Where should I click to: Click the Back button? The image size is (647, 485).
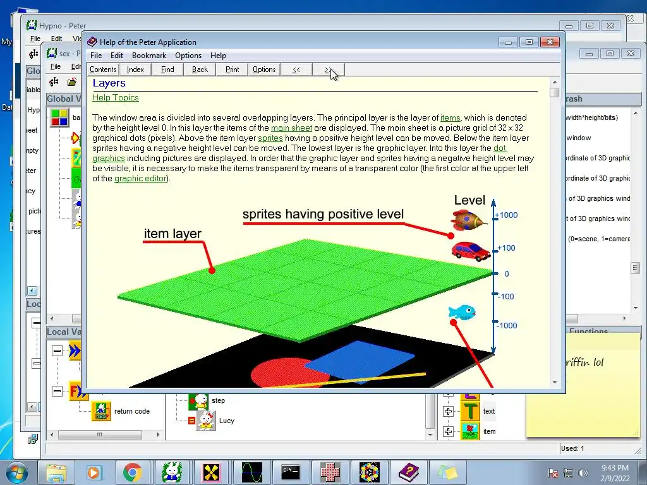pyautogui.click(x=200, y=69)
